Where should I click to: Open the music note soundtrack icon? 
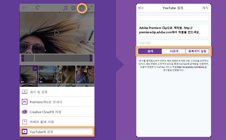(65, 8)
